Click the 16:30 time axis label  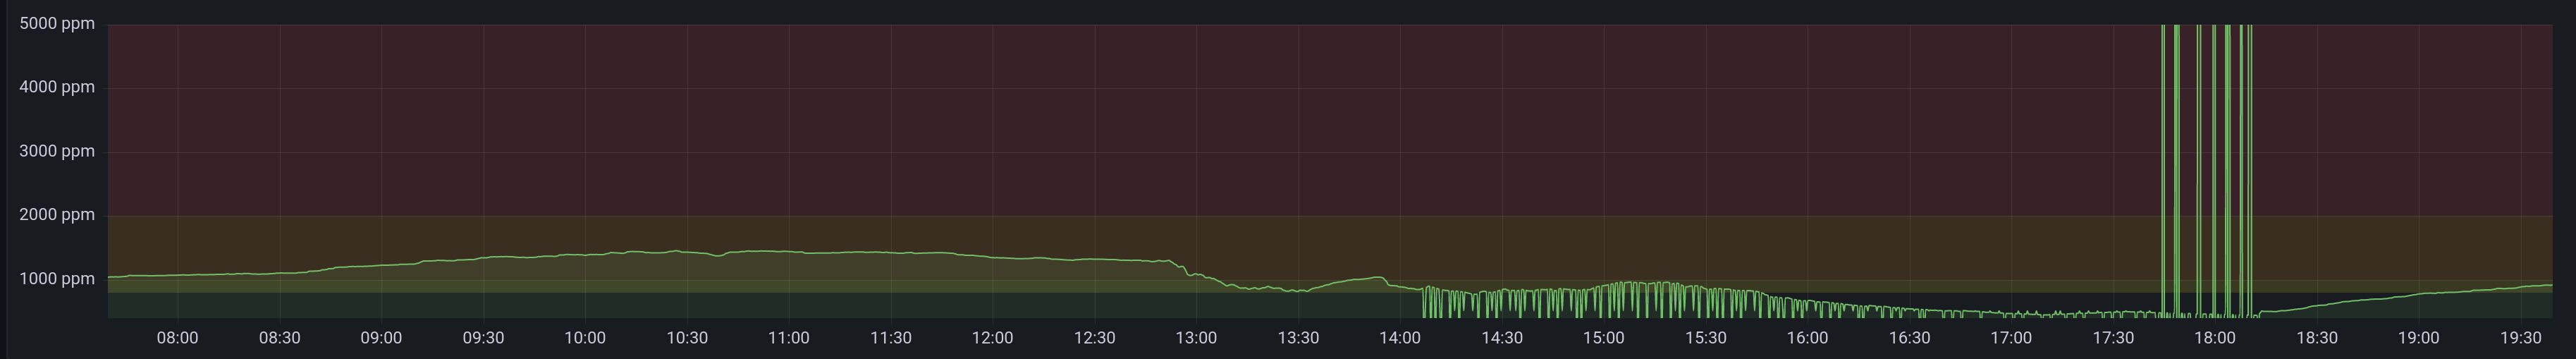click(x=1909, y=338)
